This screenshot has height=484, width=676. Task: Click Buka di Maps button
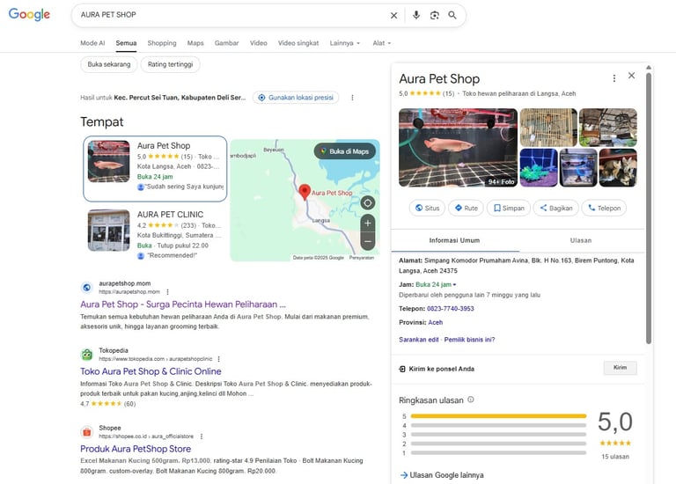pos(345,151)
